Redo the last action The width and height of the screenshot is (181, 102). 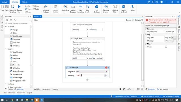(36, 9)
